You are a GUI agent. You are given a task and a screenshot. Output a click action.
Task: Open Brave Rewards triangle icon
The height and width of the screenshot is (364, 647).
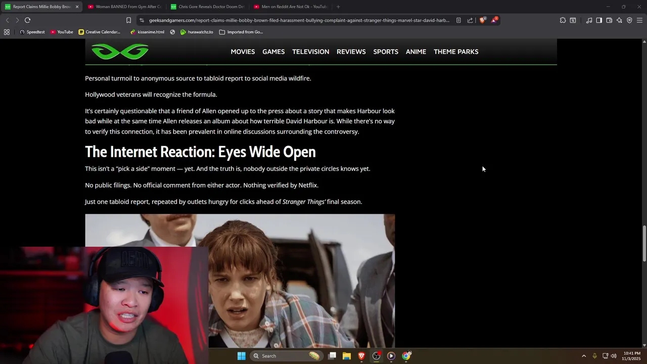point(494,20)
